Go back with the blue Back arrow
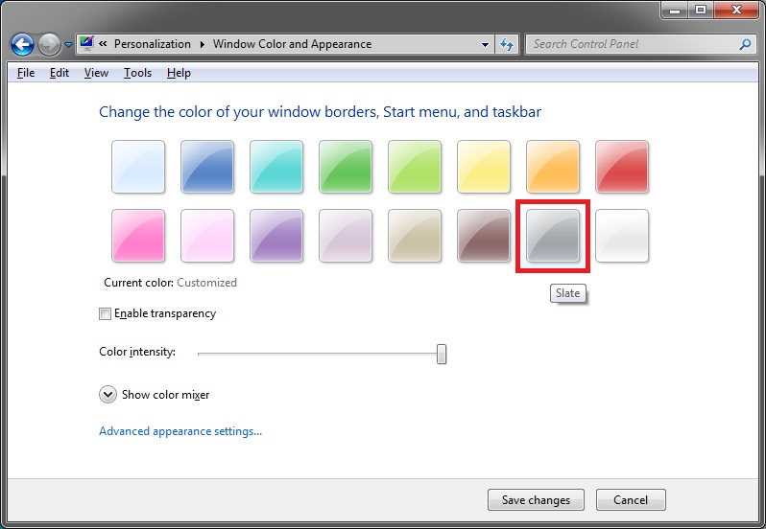The width and height of the screenshot is (766, 529). coord(22,45)
